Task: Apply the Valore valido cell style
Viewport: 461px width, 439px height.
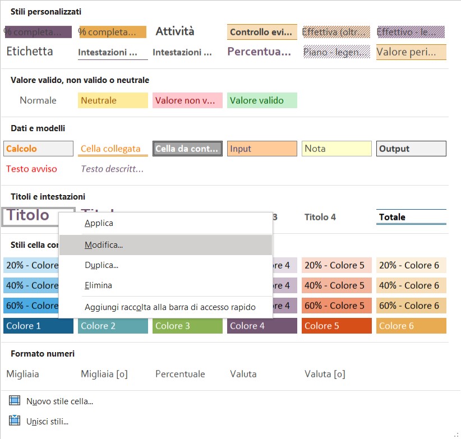Action: (x=262, y=100)
